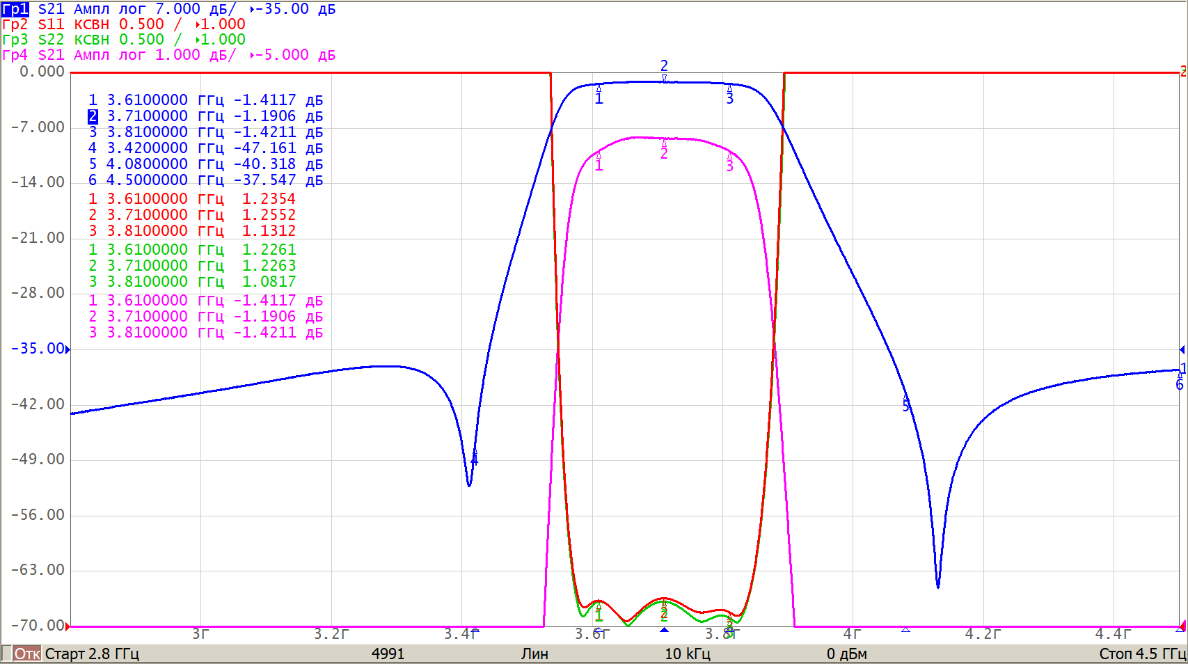
Task: Click the Старт 2.8 ГГц start frequency
Action: [x=92, y=654]
